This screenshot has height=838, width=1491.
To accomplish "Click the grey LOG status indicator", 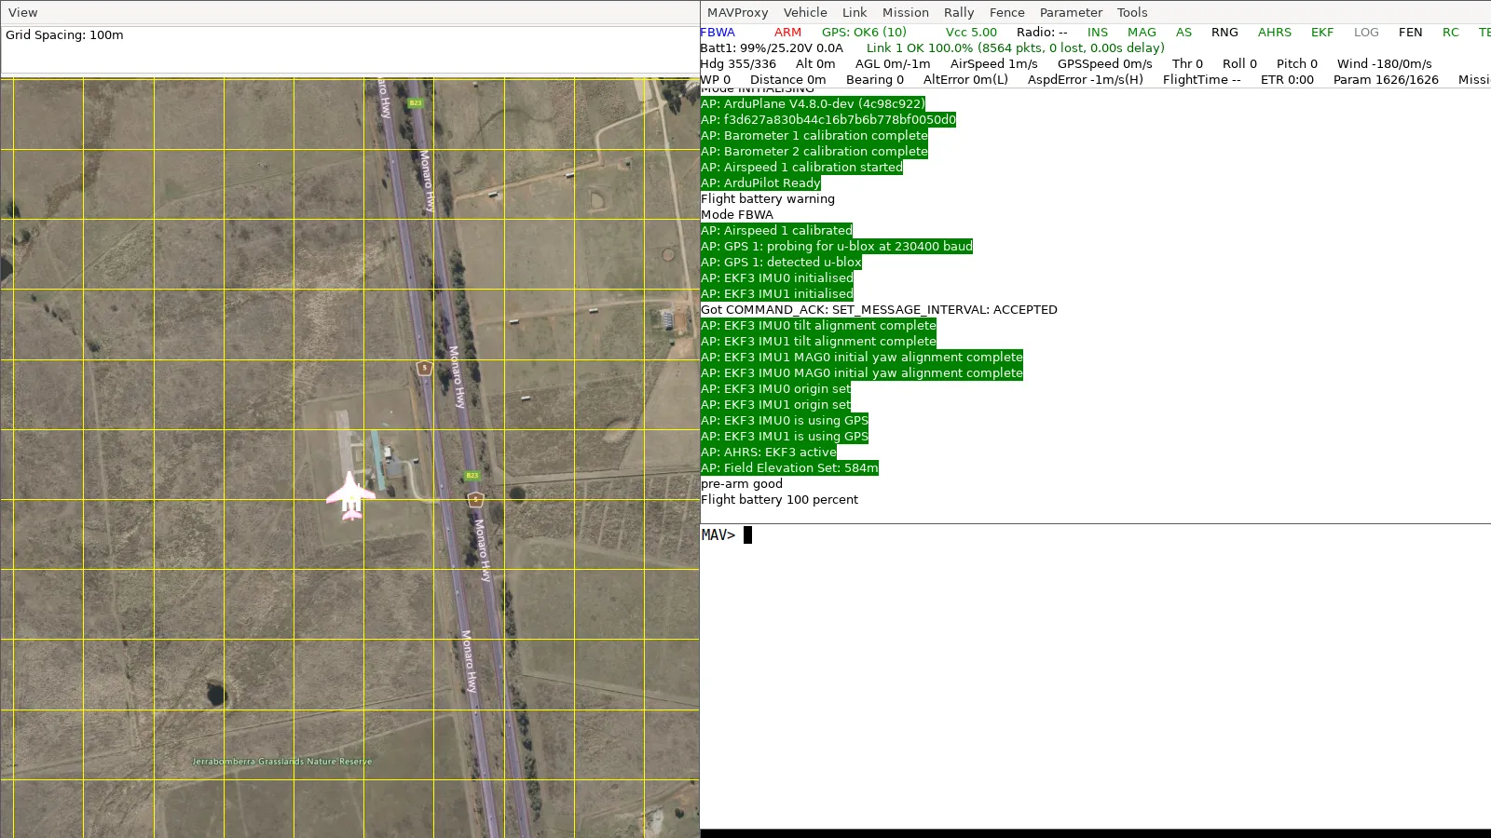I will [1366, 33].
